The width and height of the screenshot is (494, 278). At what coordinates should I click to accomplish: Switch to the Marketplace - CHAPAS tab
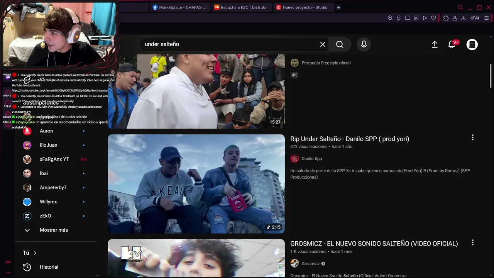point(180,7)
